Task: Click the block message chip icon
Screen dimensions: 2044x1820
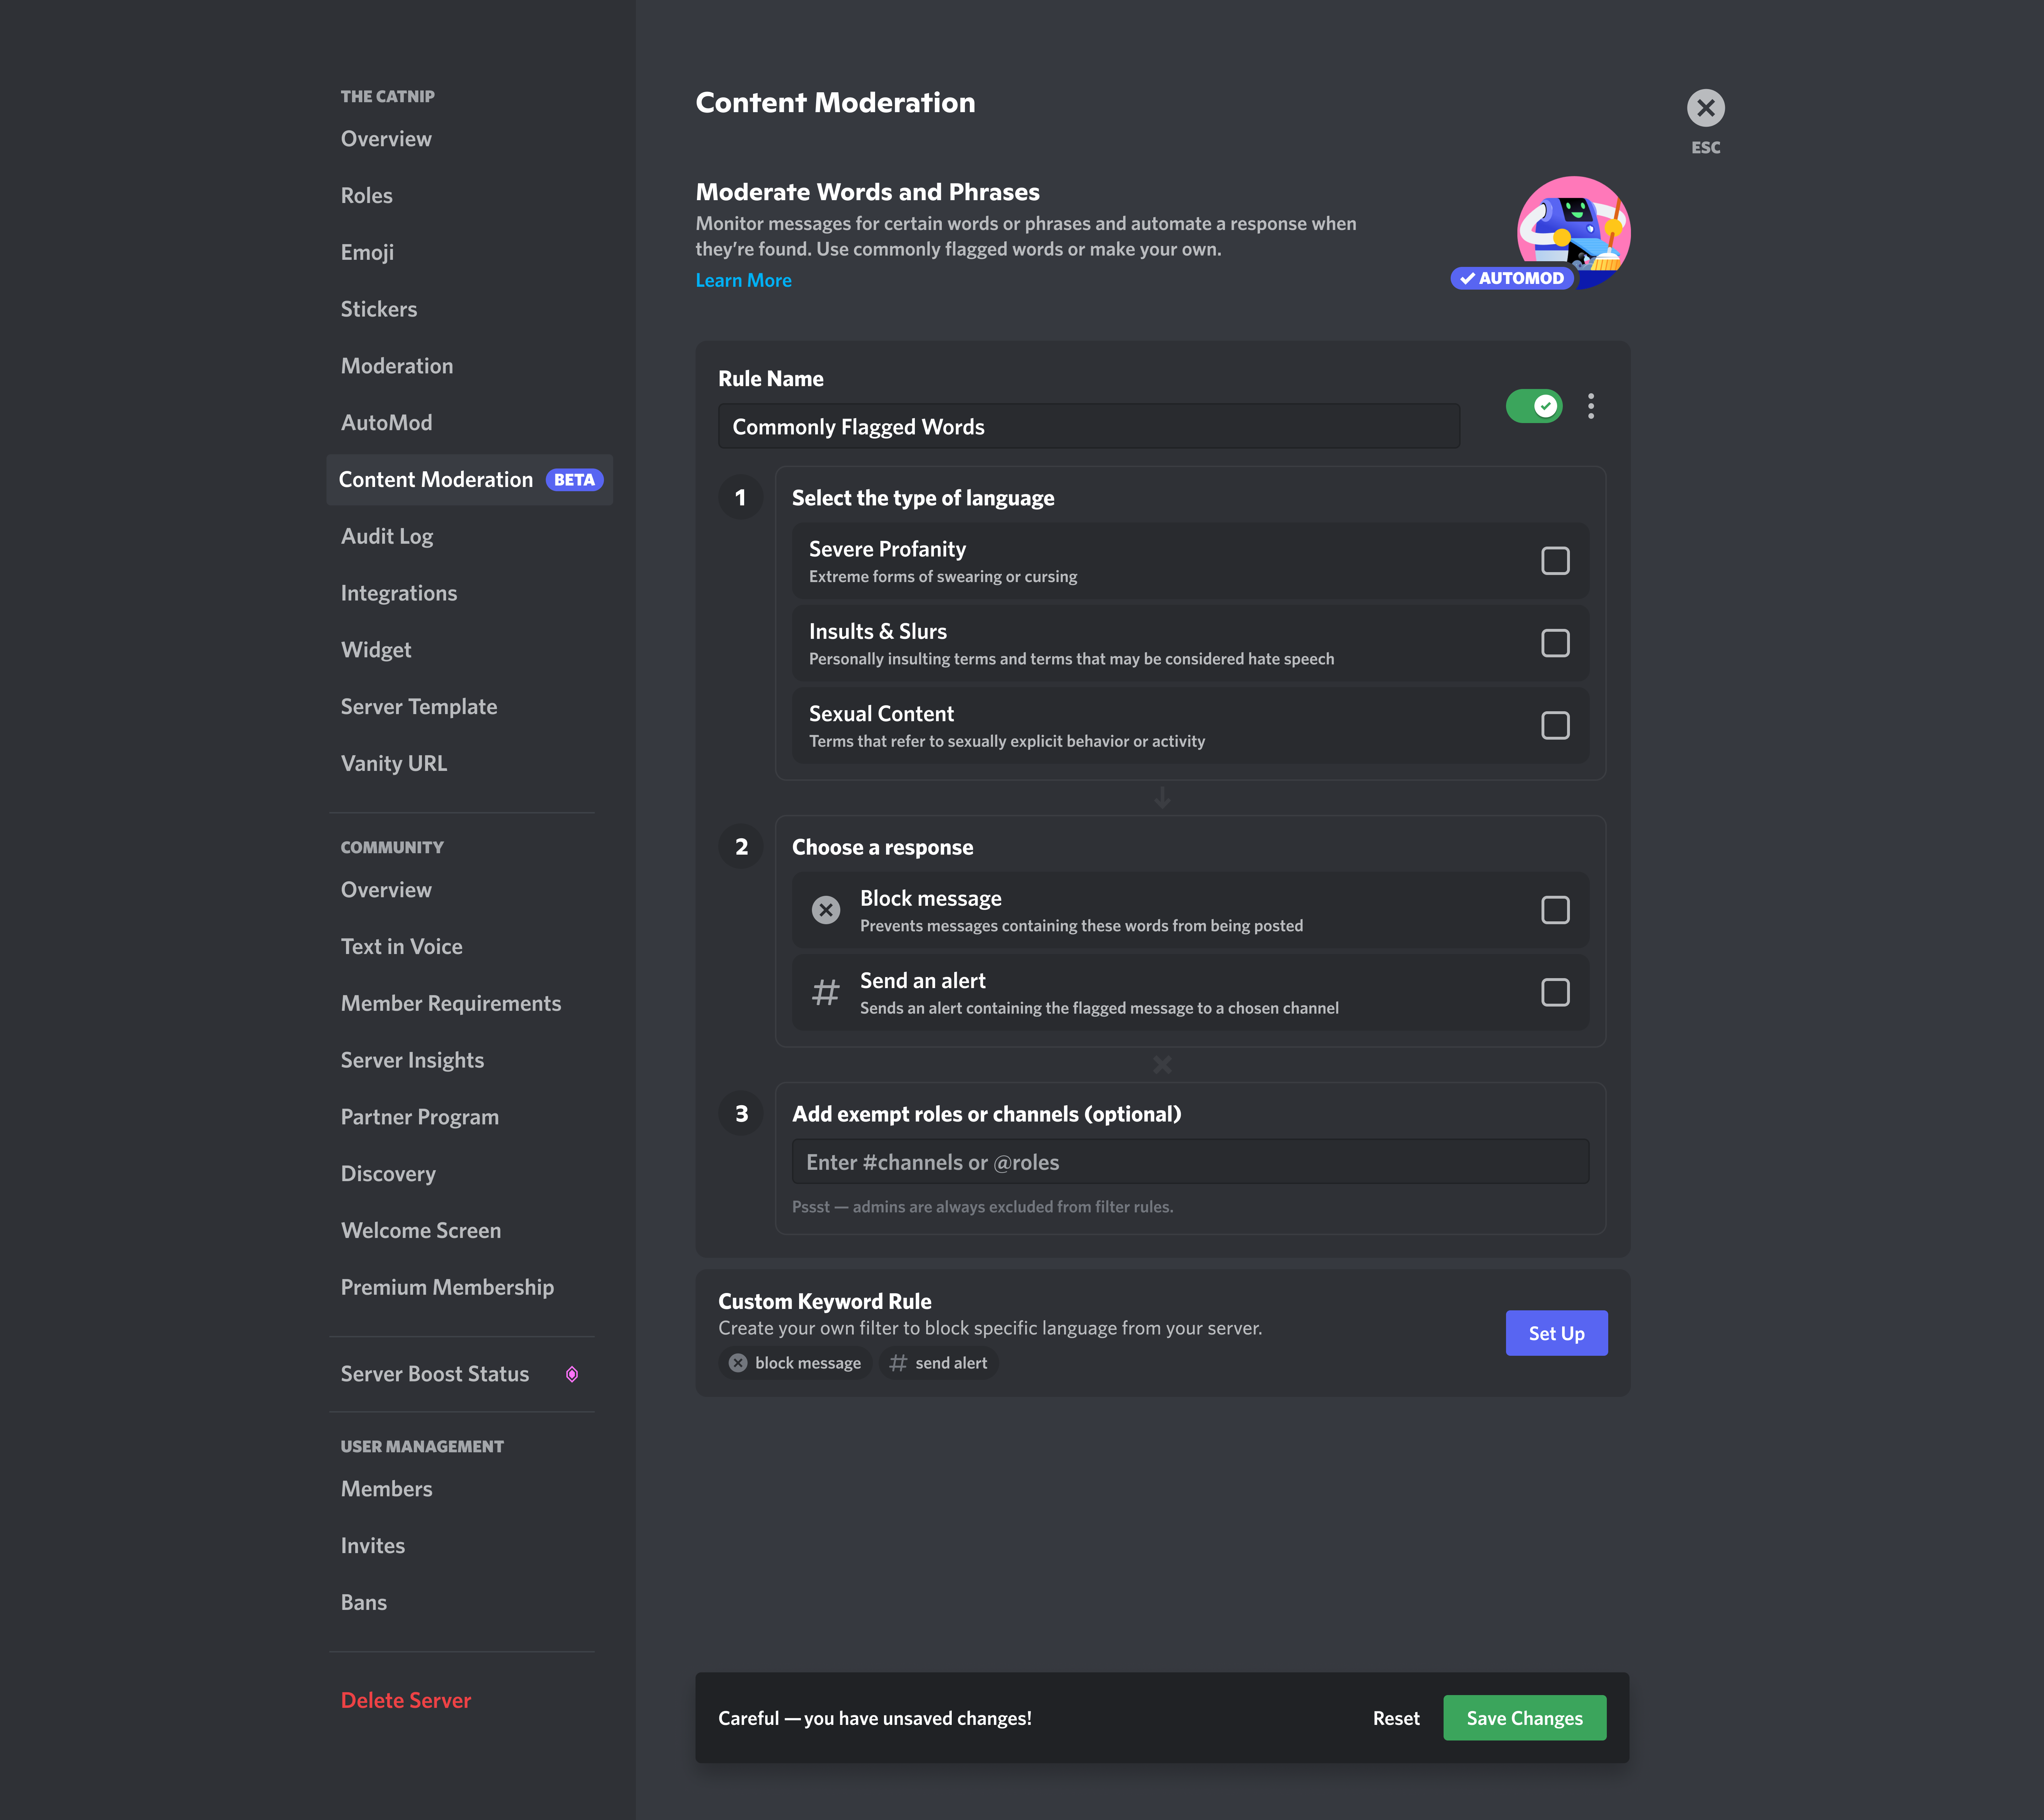Action: coord(738,1363)
